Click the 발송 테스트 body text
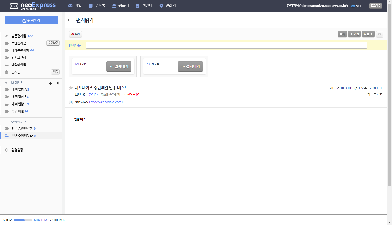This screenshot has height=225, width=392. (81, 119)
